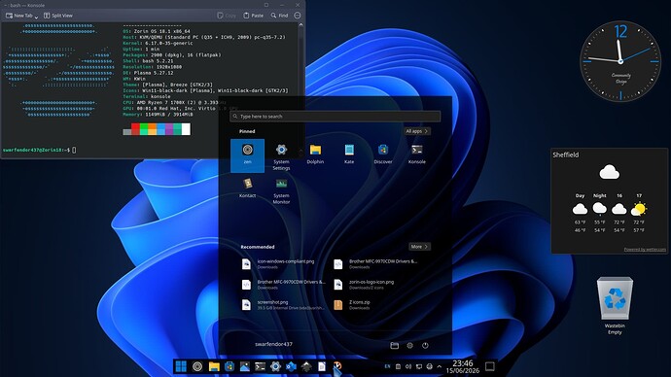Click the show desktop button on taskbar
Image resolution: width=671 pixels, height=377 pixels.
pyautogui.click(x=490, y=366)
